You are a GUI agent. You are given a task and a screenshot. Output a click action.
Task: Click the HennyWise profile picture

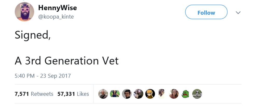point(24,12)
